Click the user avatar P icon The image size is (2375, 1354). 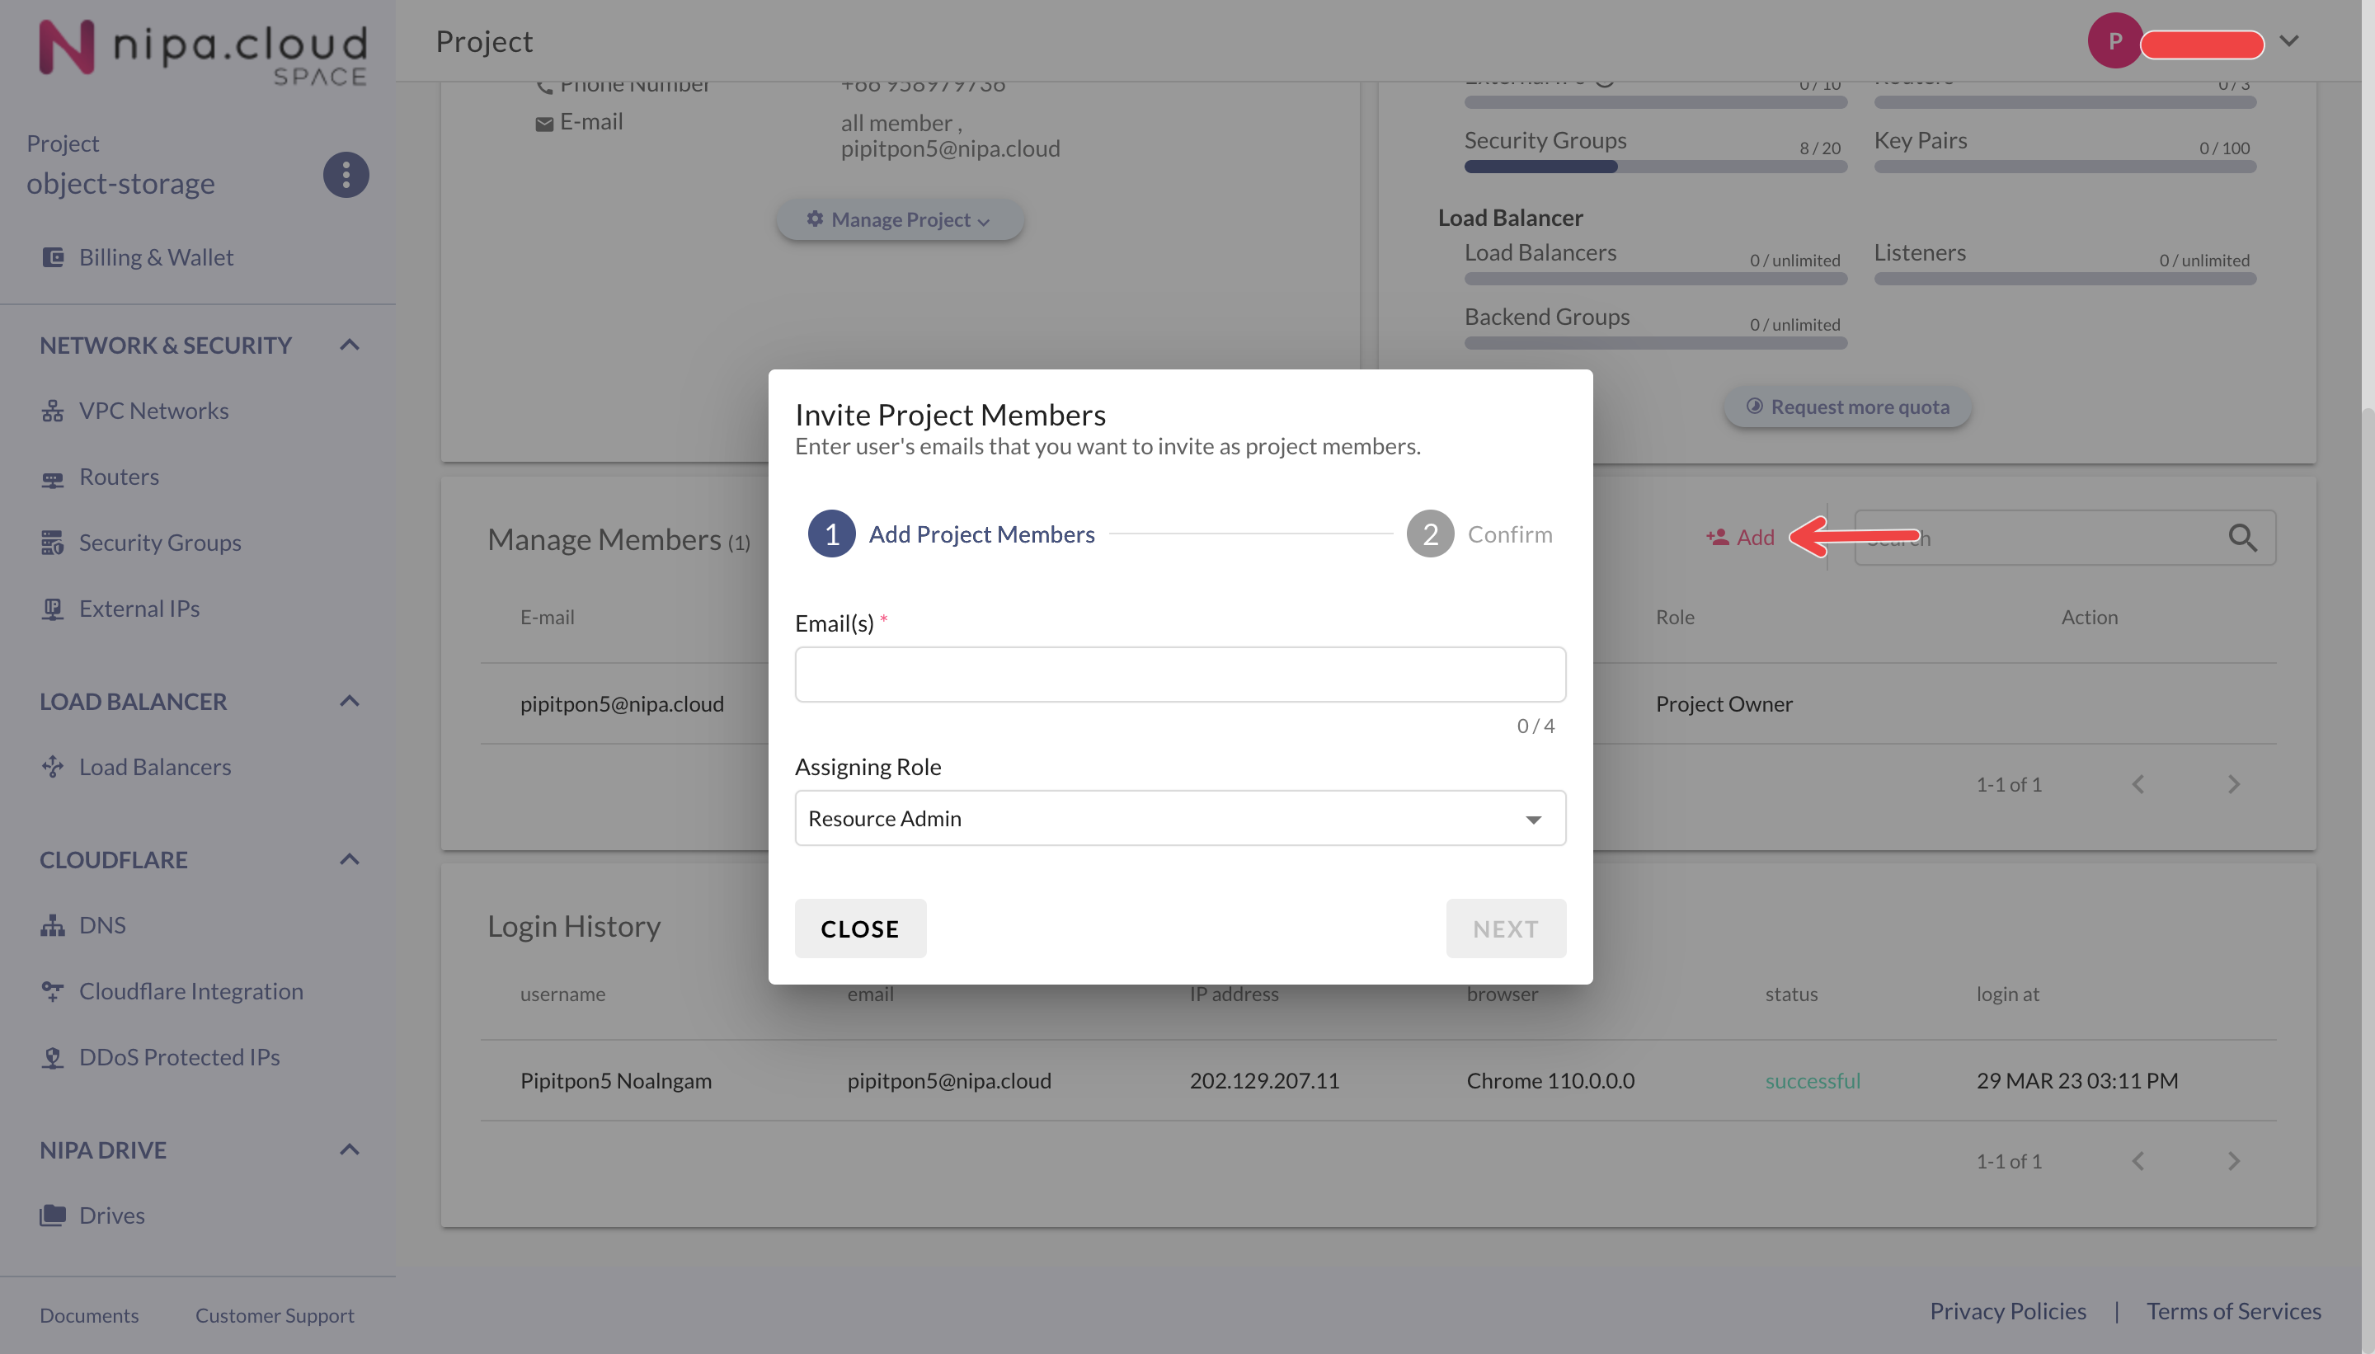click(x=2114, y=41)
